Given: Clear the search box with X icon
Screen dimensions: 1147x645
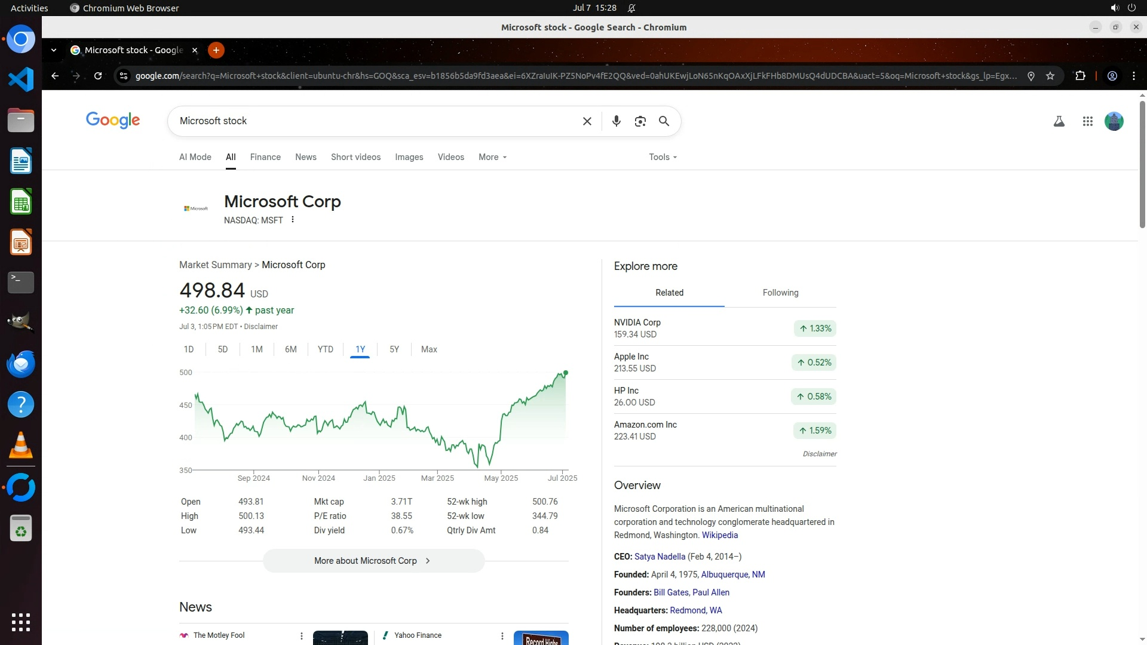Looking at the screenshot, I should [587, 121].
